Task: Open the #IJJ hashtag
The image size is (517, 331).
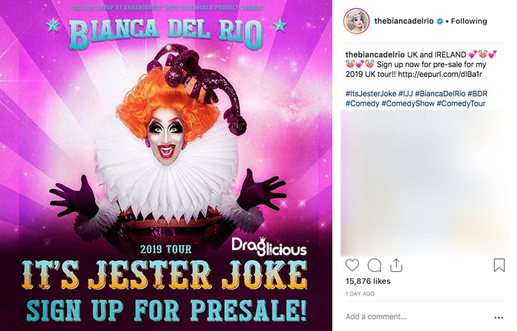Action: (405, 94)
